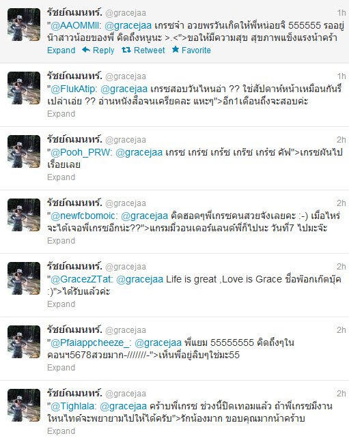Open the 1h timestamp of the first tweet

(x=341, y=13)
